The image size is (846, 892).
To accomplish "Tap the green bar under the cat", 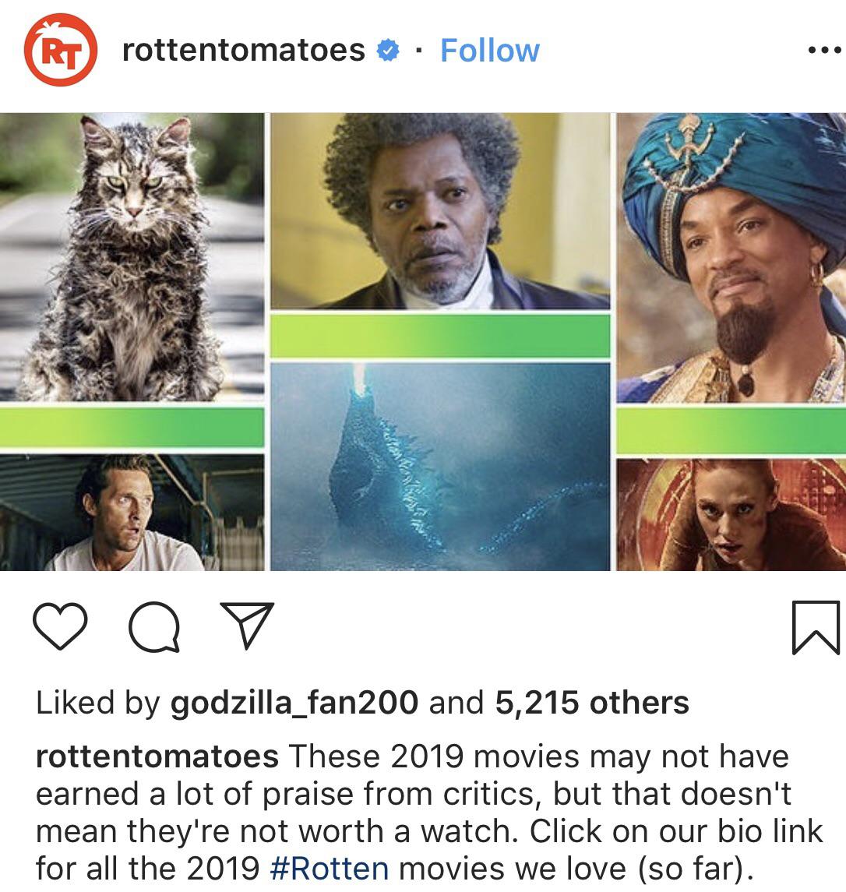I will 132,427.
